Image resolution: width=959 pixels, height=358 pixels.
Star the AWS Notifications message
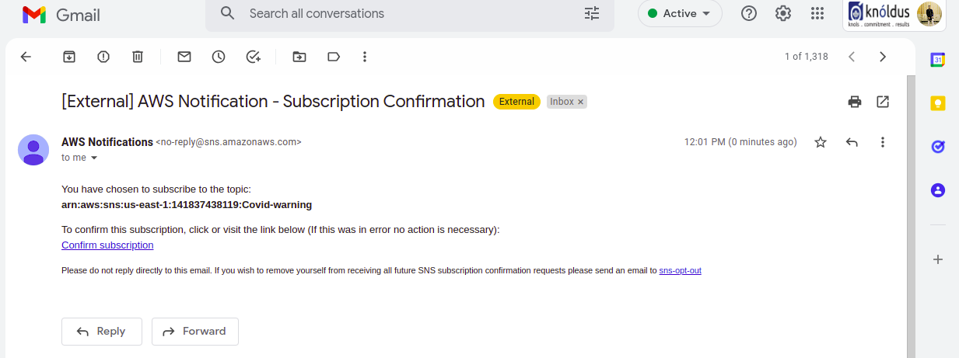[821, 142]
